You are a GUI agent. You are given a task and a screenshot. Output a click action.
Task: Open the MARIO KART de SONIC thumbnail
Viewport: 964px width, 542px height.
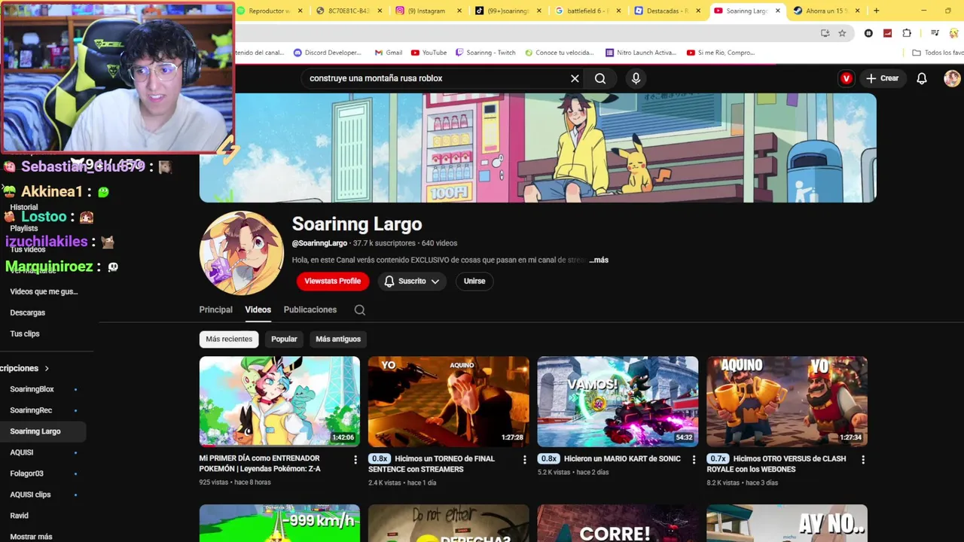click(618, 401)
